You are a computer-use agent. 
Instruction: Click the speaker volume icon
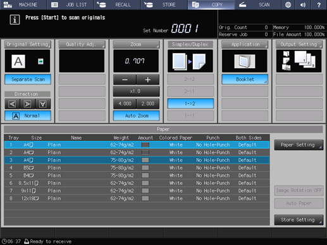point(303,4)
